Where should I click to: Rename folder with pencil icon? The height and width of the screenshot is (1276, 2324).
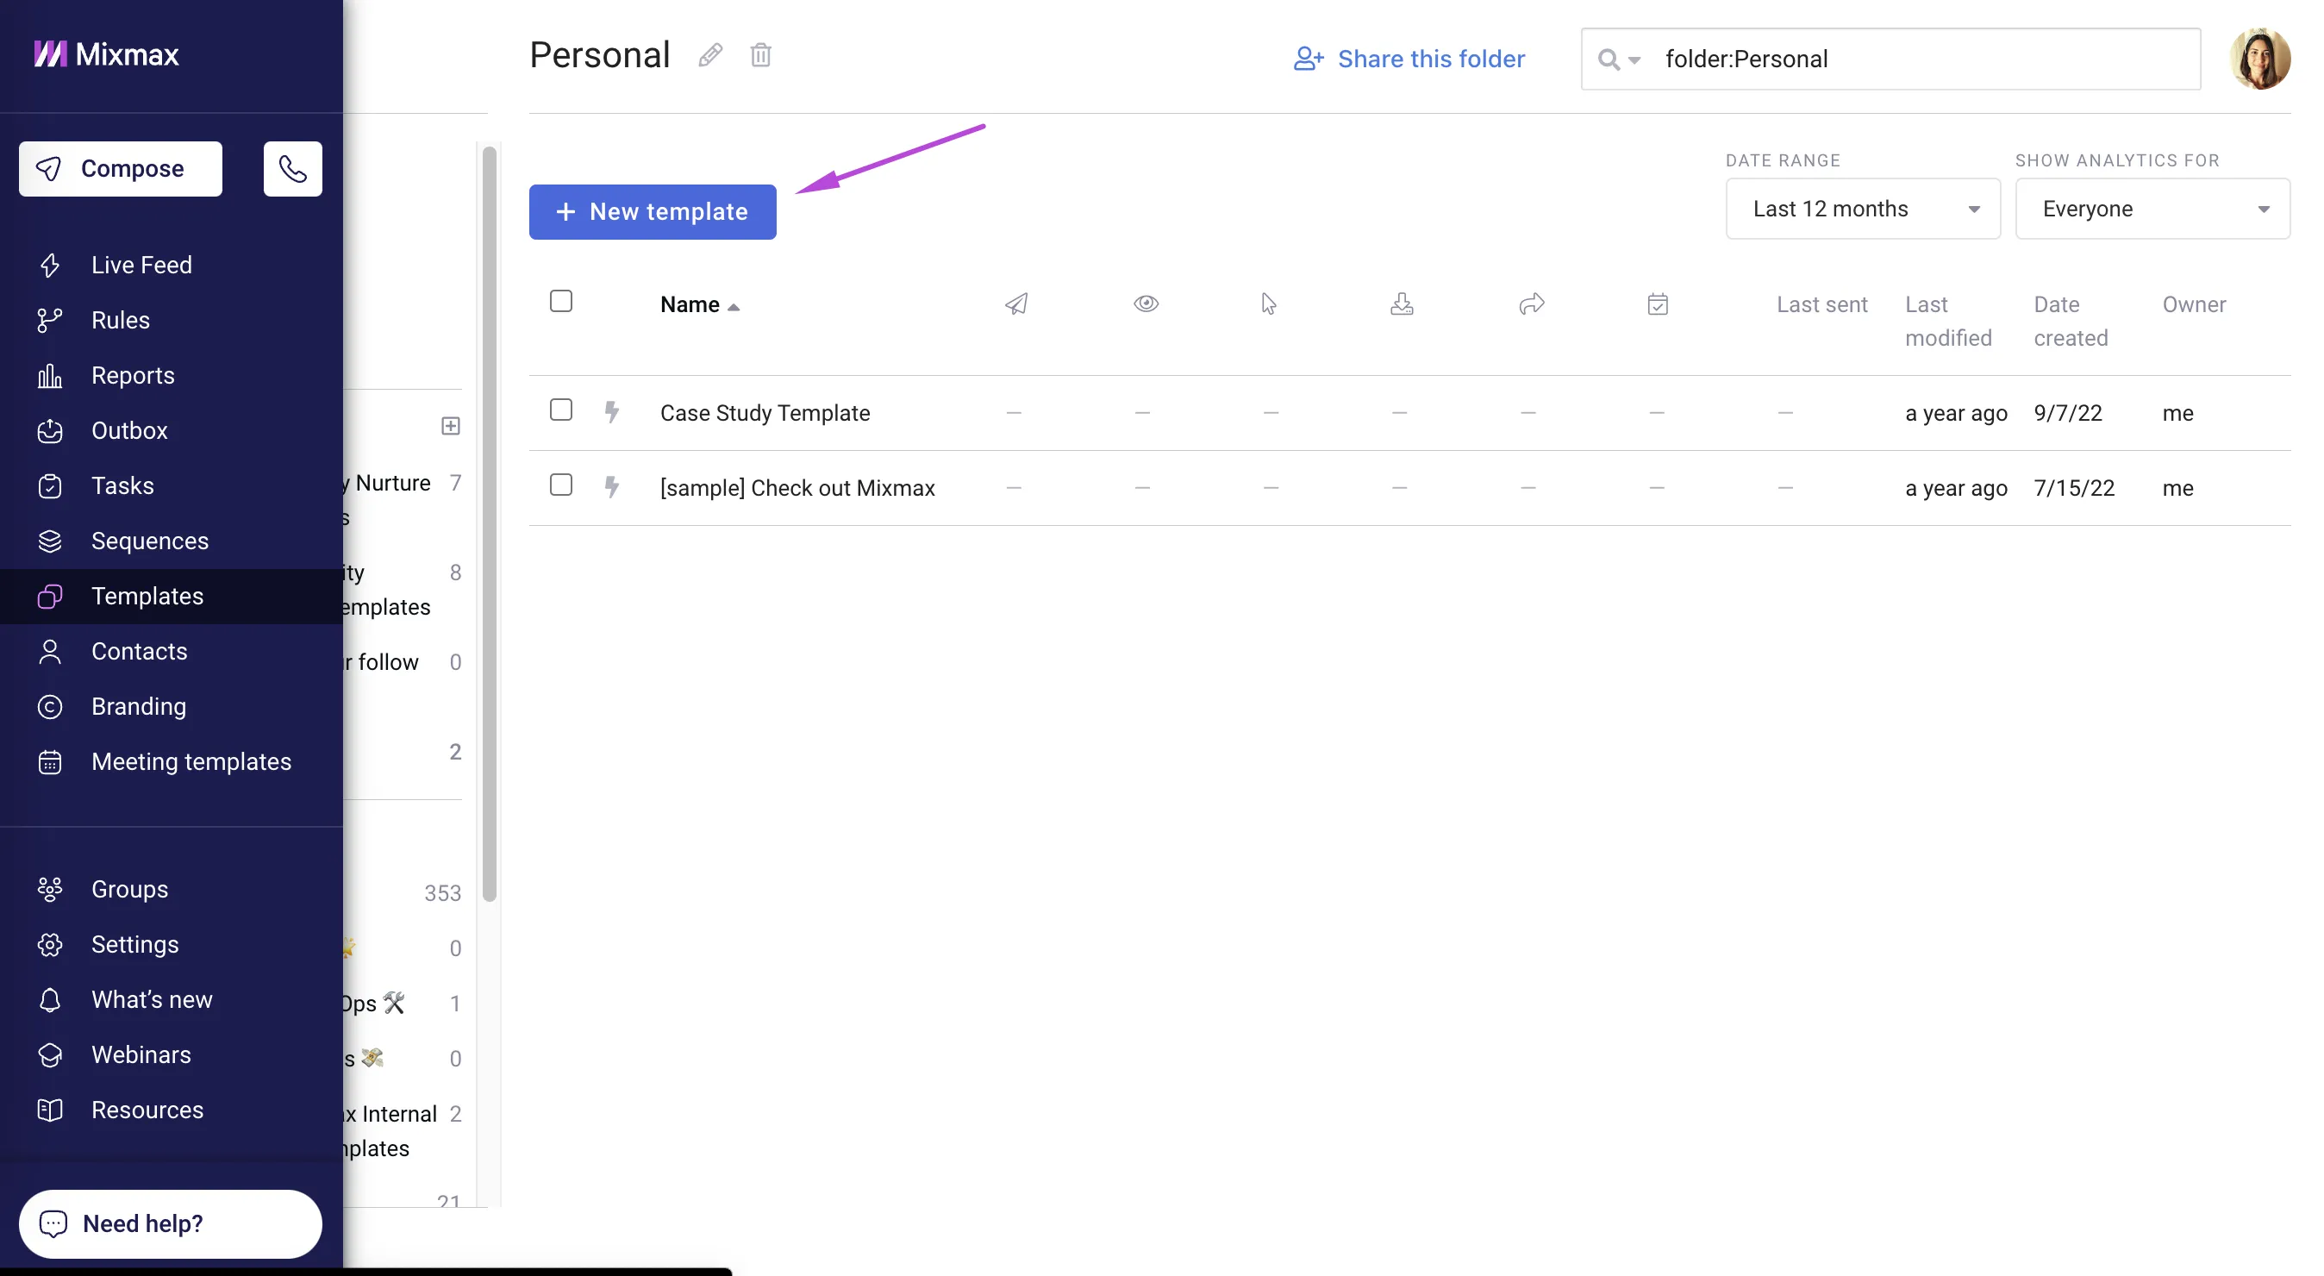[710, 55]
